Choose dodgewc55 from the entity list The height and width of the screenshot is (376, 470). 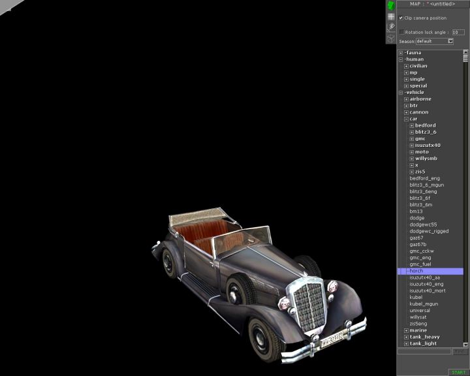[x=423, y=225]
